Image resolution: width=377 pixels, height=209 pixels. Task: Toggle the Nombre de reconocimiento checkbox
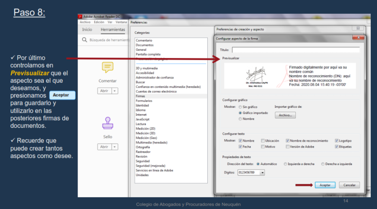[x=287, y=141]
